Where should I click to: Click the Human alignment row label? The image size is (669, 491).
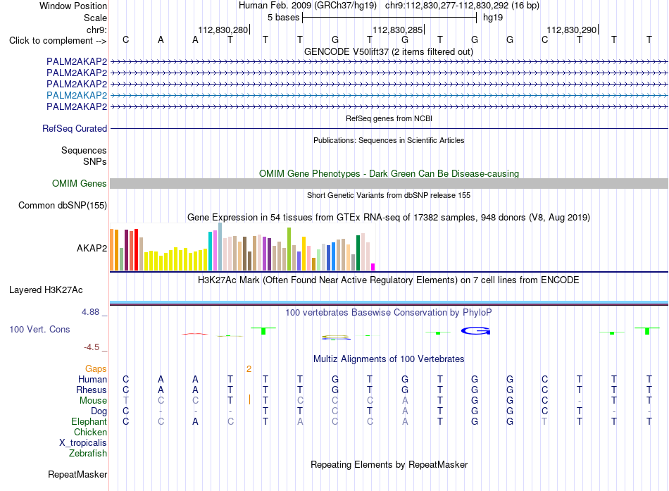[92, 380]
